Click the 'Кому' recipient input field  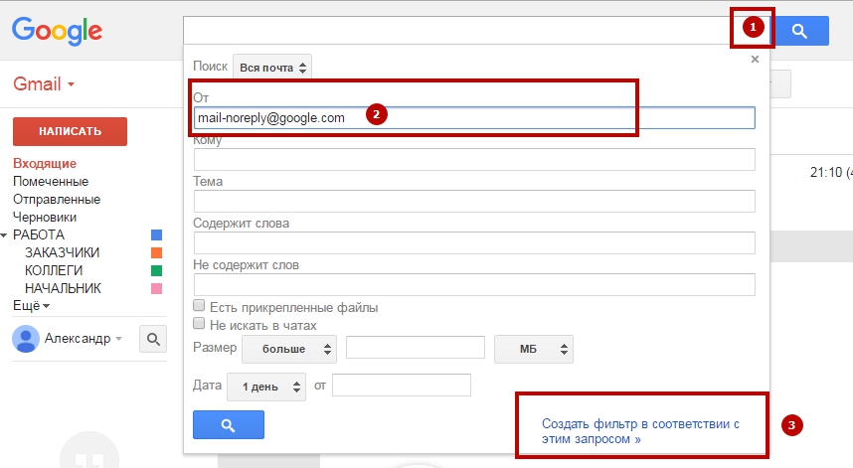[x=474, y=159]
